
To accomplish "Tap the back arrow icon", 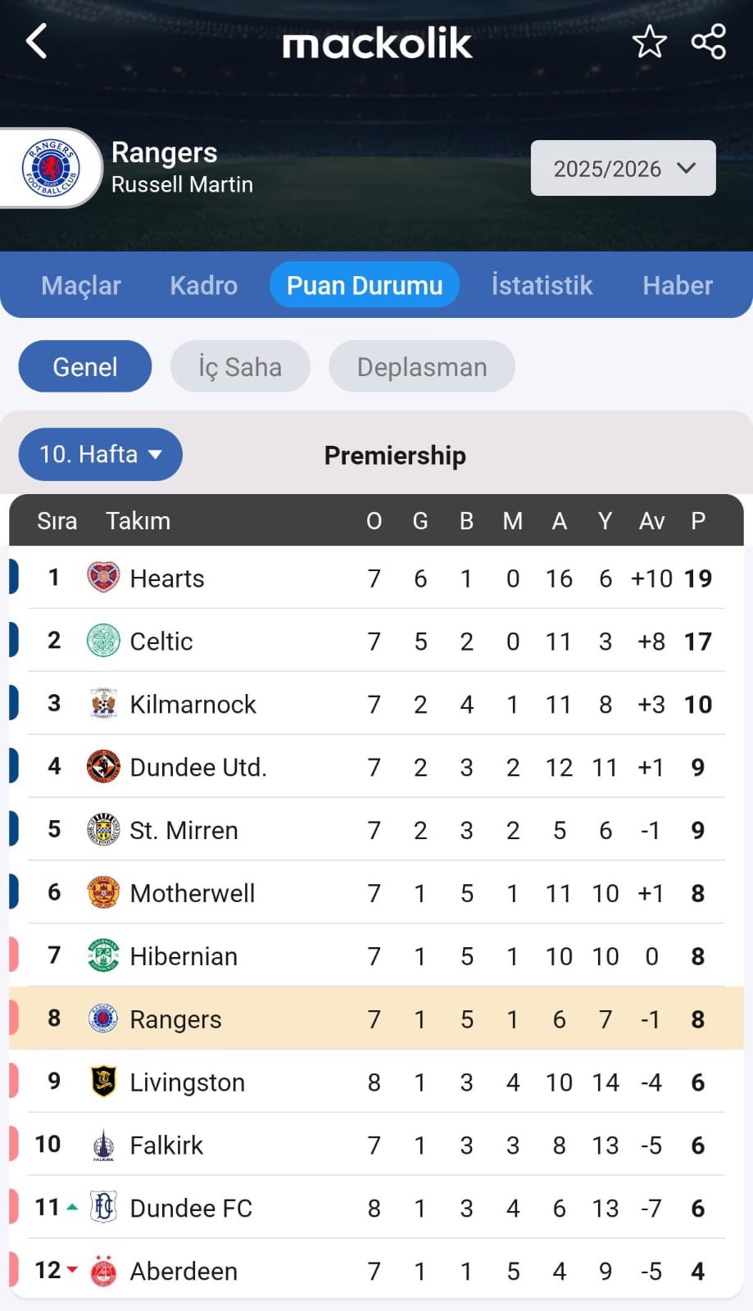I will tap(37, 41).
